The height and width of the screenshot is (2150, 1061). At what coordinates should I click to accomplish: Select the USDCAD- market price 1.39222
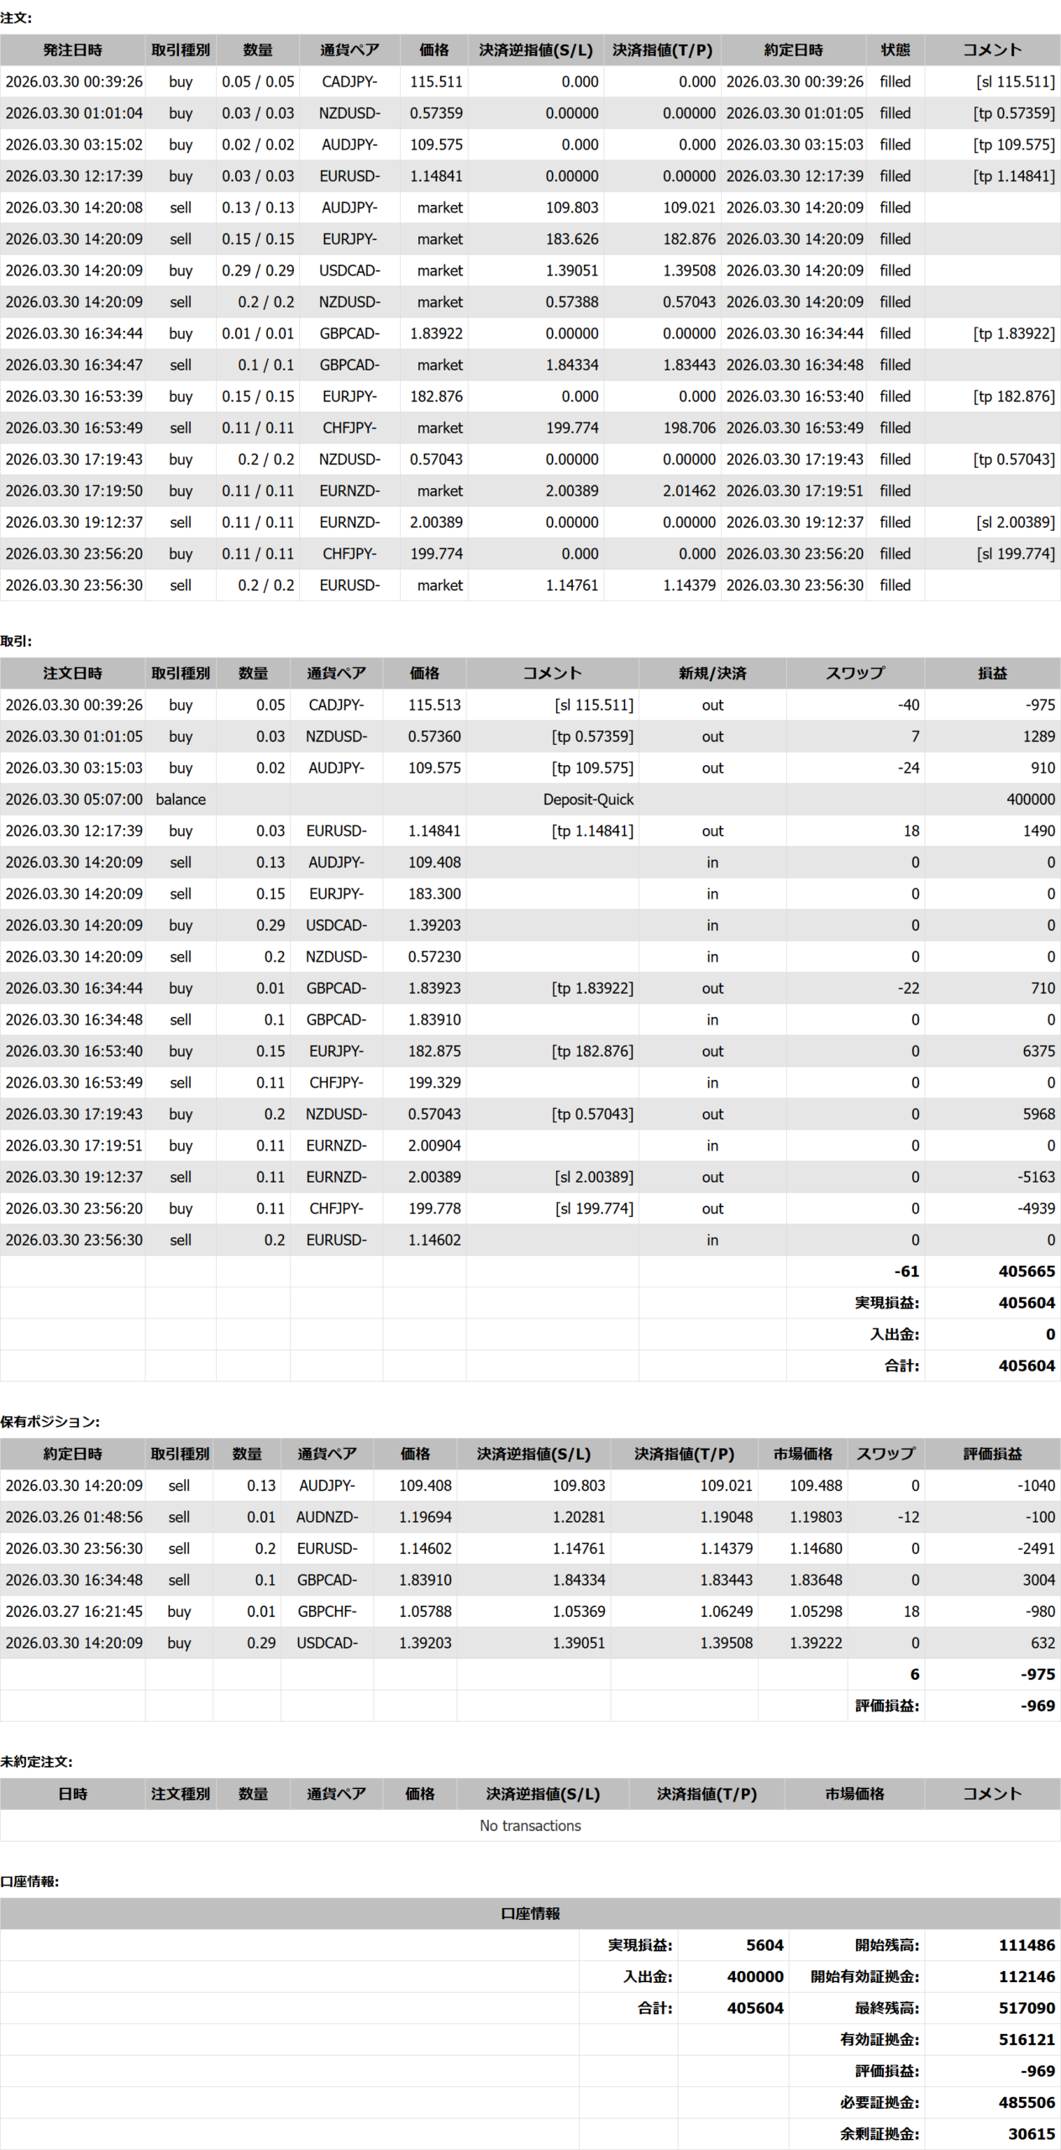coord(815,1643)
